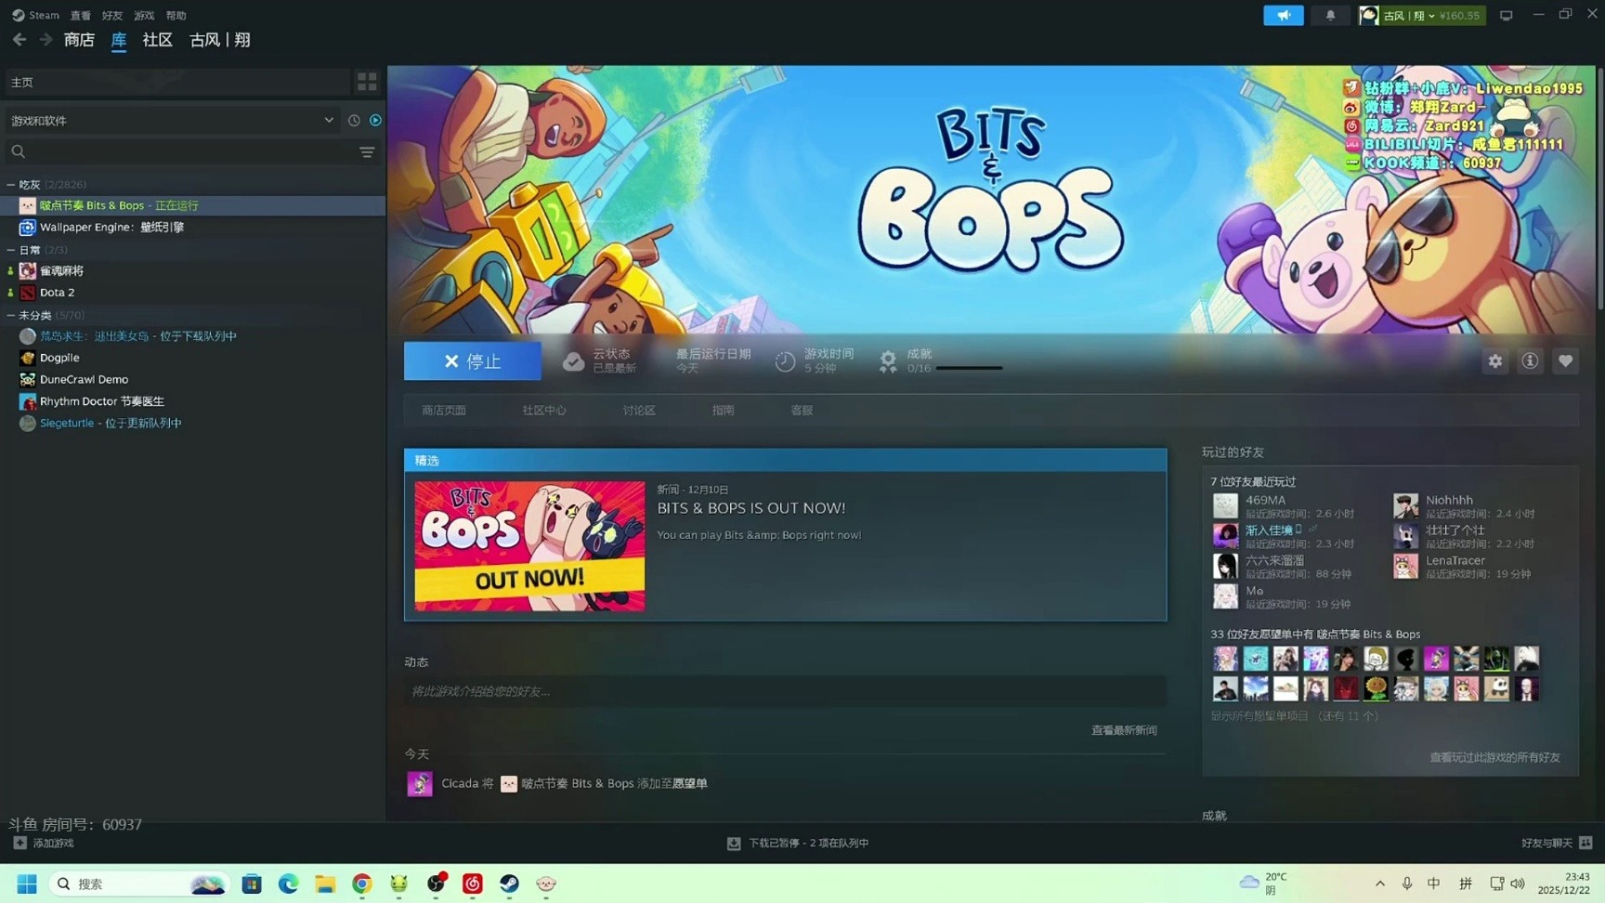This screenshot has height=903, width=1605.
Task: Click the library page vertical scrollbar
Action: pyautogui.click(x=1599, y=190)
